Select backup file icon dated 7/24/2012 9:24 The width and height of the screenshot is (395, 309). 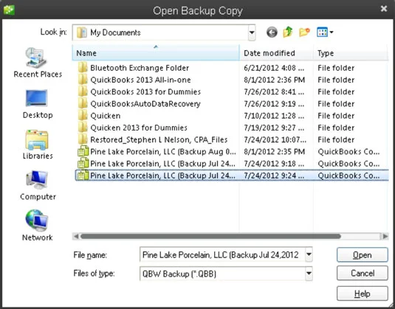(x=83, y=176)
